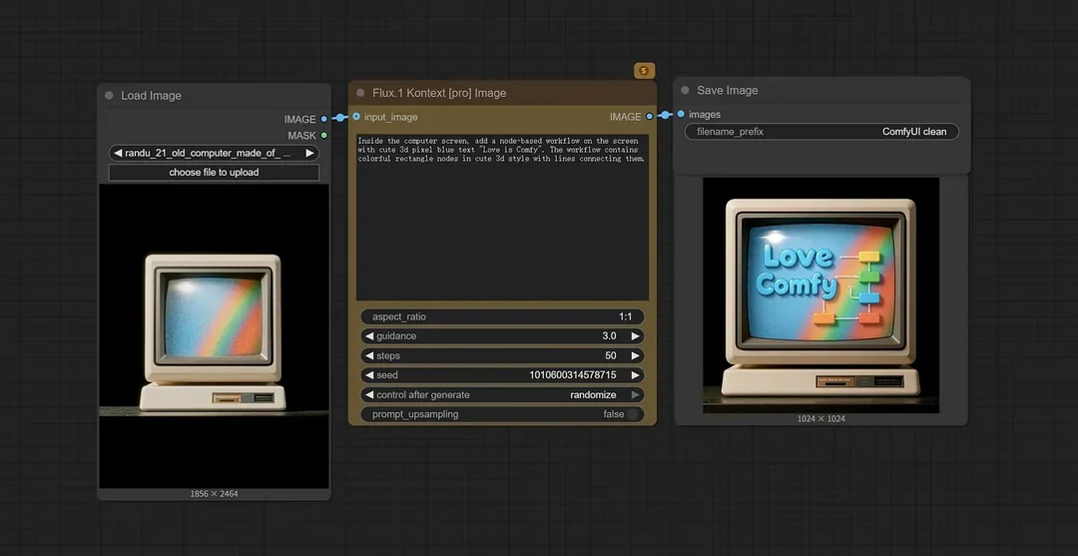Collapse the Save Image node via title dot
The height and width of the screenshot is (556, 1078).
click(685, 91)
